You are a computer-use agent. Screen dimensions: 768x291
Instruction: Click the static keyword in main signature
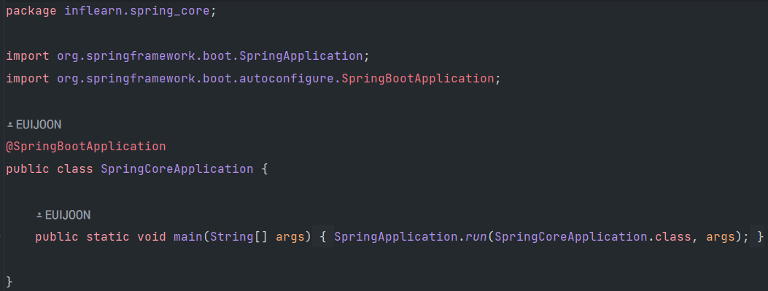pyautogui.click(x=108, y=237)
